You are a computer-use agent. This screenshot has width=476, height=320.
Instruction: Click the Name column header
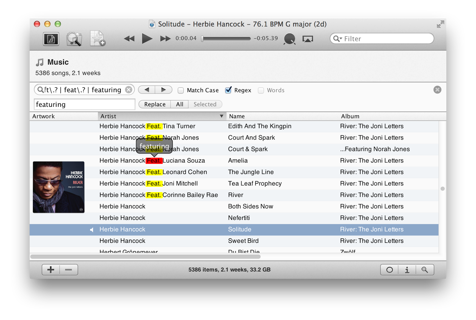coord(282,116)
